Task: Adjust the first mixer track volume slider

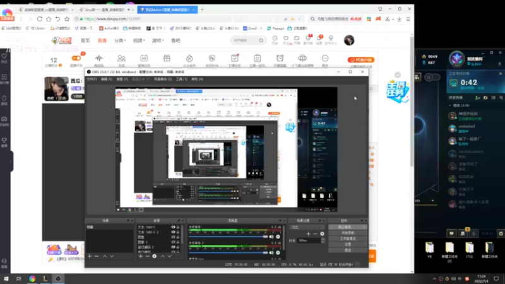Action: click(229, 237)
